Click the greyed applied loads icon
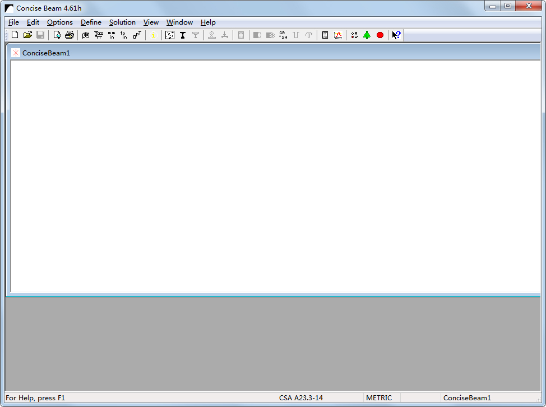This screenshot has width=546, height=407. (x=225, y=35)
